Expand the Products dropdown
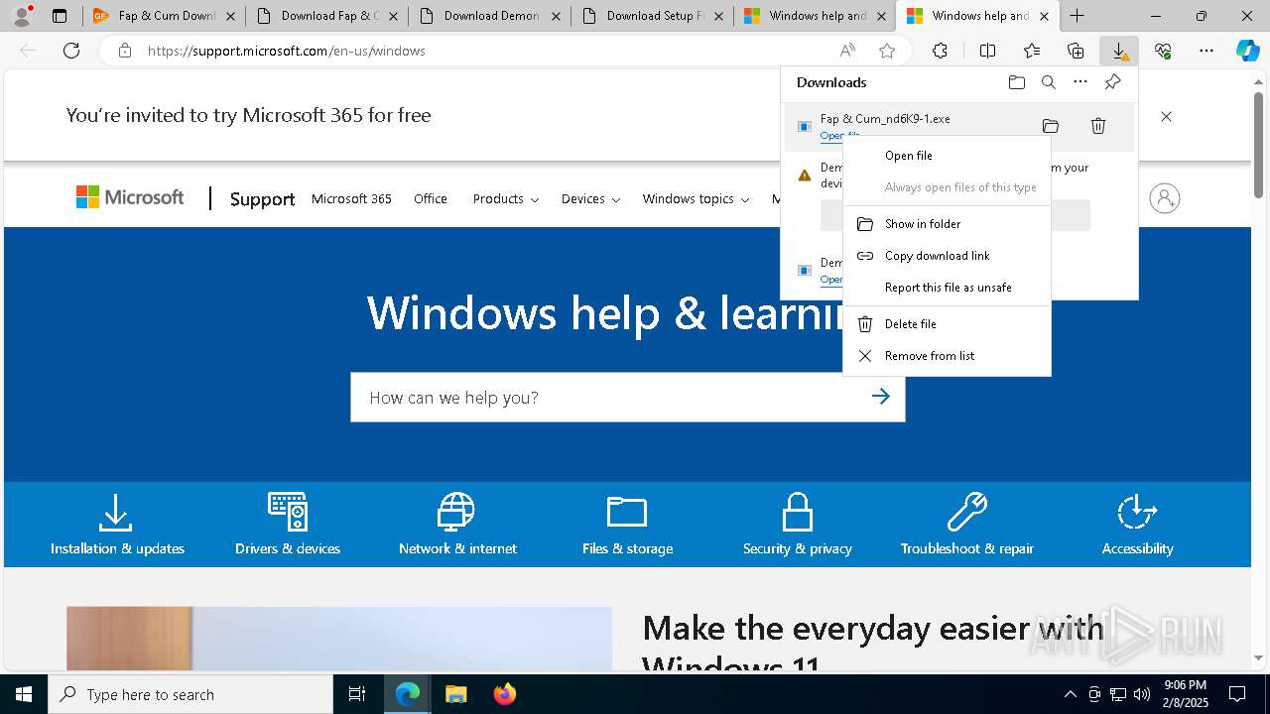 coord(505,198)
